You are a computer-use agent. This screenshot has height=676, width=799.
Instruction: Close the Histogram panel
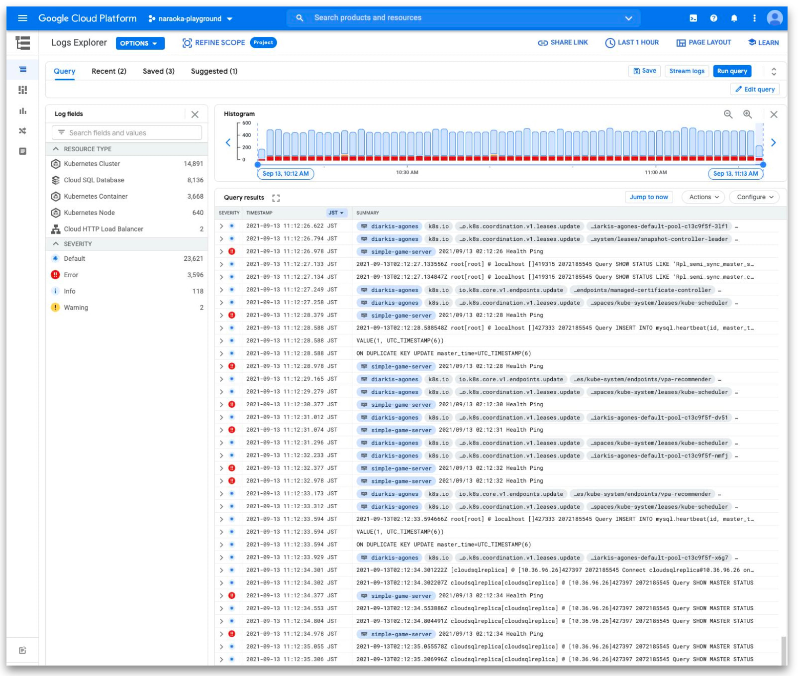774,114
